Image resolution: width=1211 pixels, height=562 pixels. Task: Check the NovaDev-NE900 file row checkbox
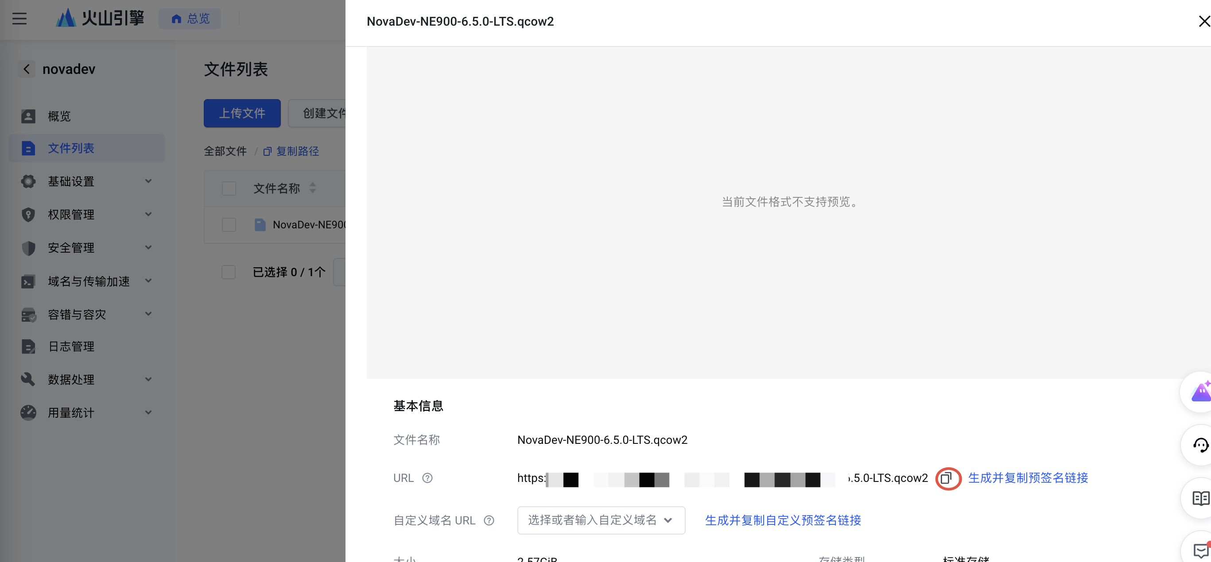(x=229, y=225)
